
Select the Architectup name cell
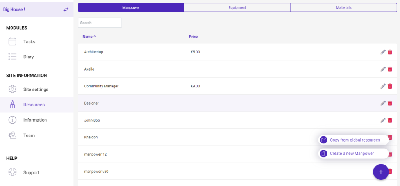tap(93, 52)
